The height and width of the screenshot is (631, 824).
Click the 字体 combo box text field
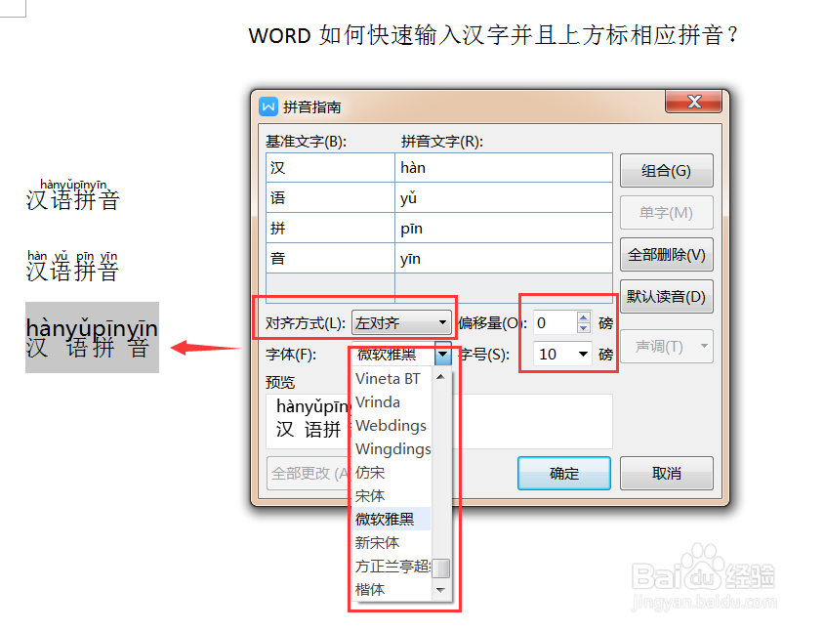coord(393,355)
